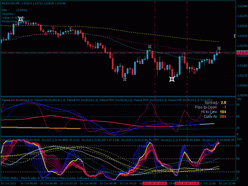Viewport: 248px width, 186px height.
Task: Click the white star marker at the chart's lowest swing
Action: click(x=172, y=79)
